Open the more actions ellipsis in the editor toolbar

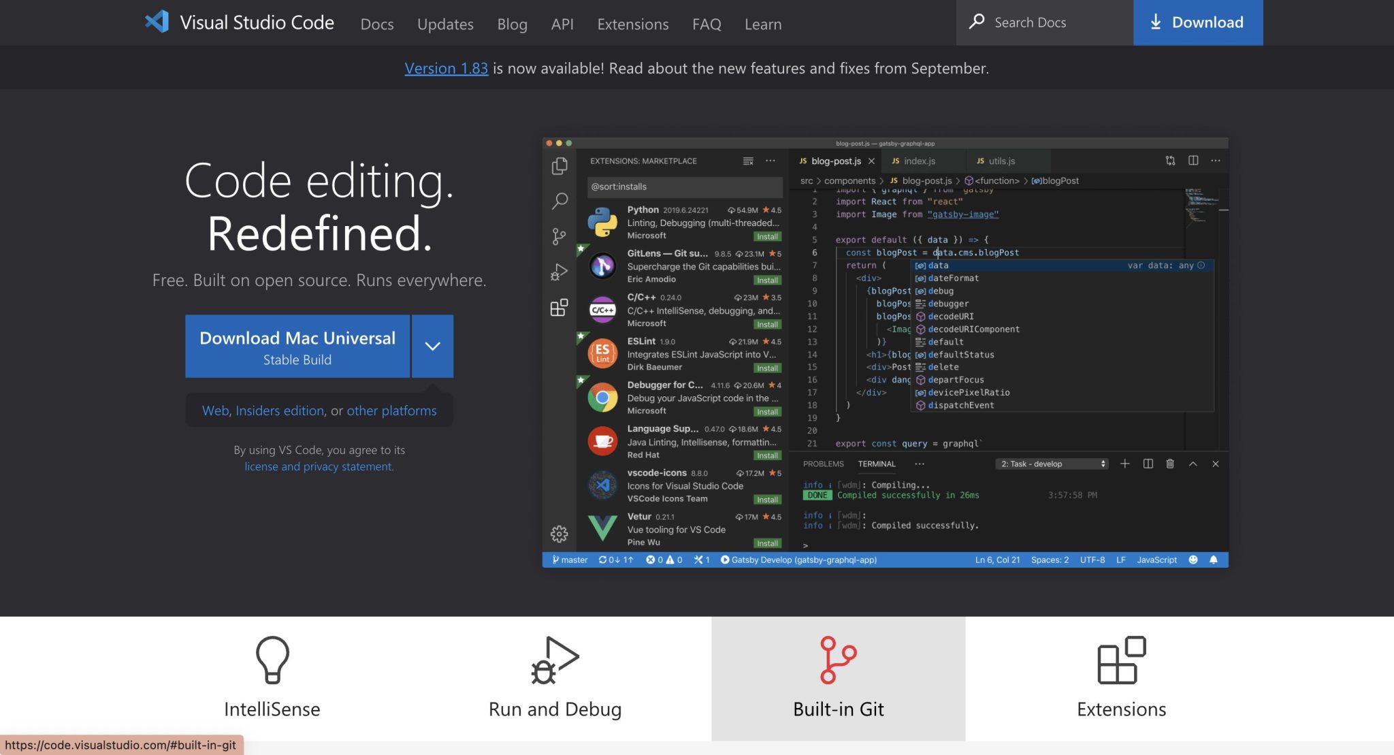click(x=1216, y=161)
